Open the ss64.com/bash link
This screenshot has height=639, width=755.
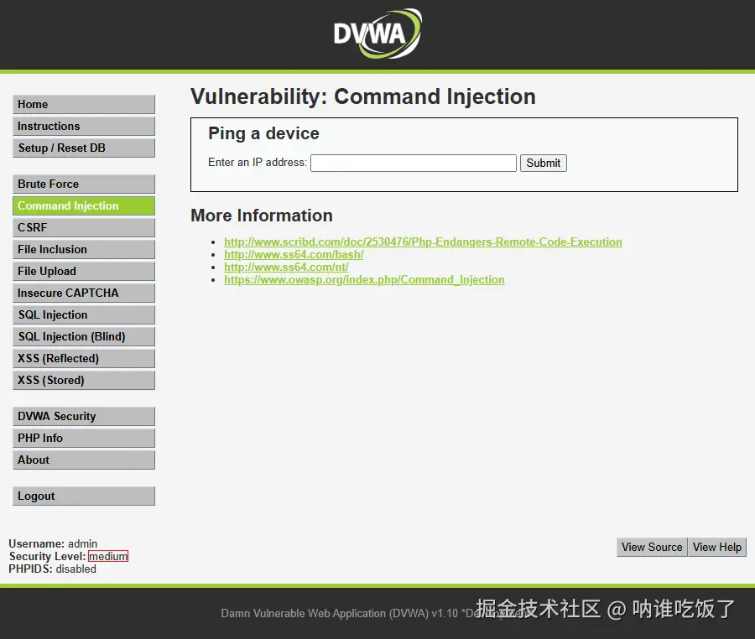pyautogui.click(x=294, y=254)
